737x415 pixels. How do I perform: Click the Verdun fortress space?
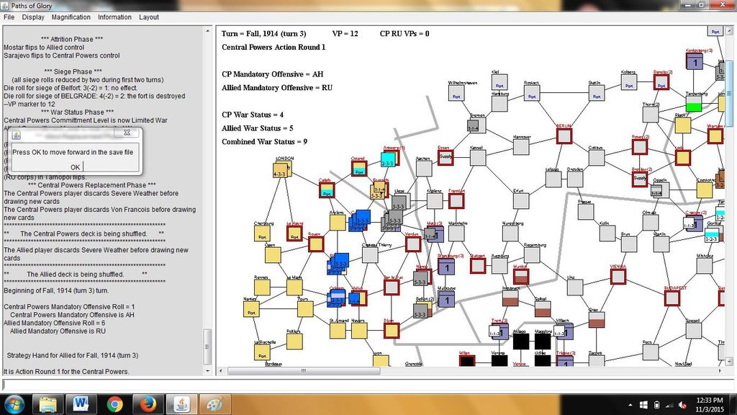(x=412, y=244)
